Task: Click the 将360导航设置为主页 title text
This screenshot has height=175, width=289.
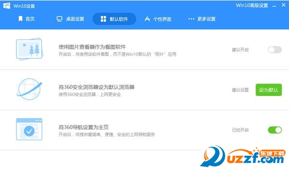Action: click(x=84, y=127)
